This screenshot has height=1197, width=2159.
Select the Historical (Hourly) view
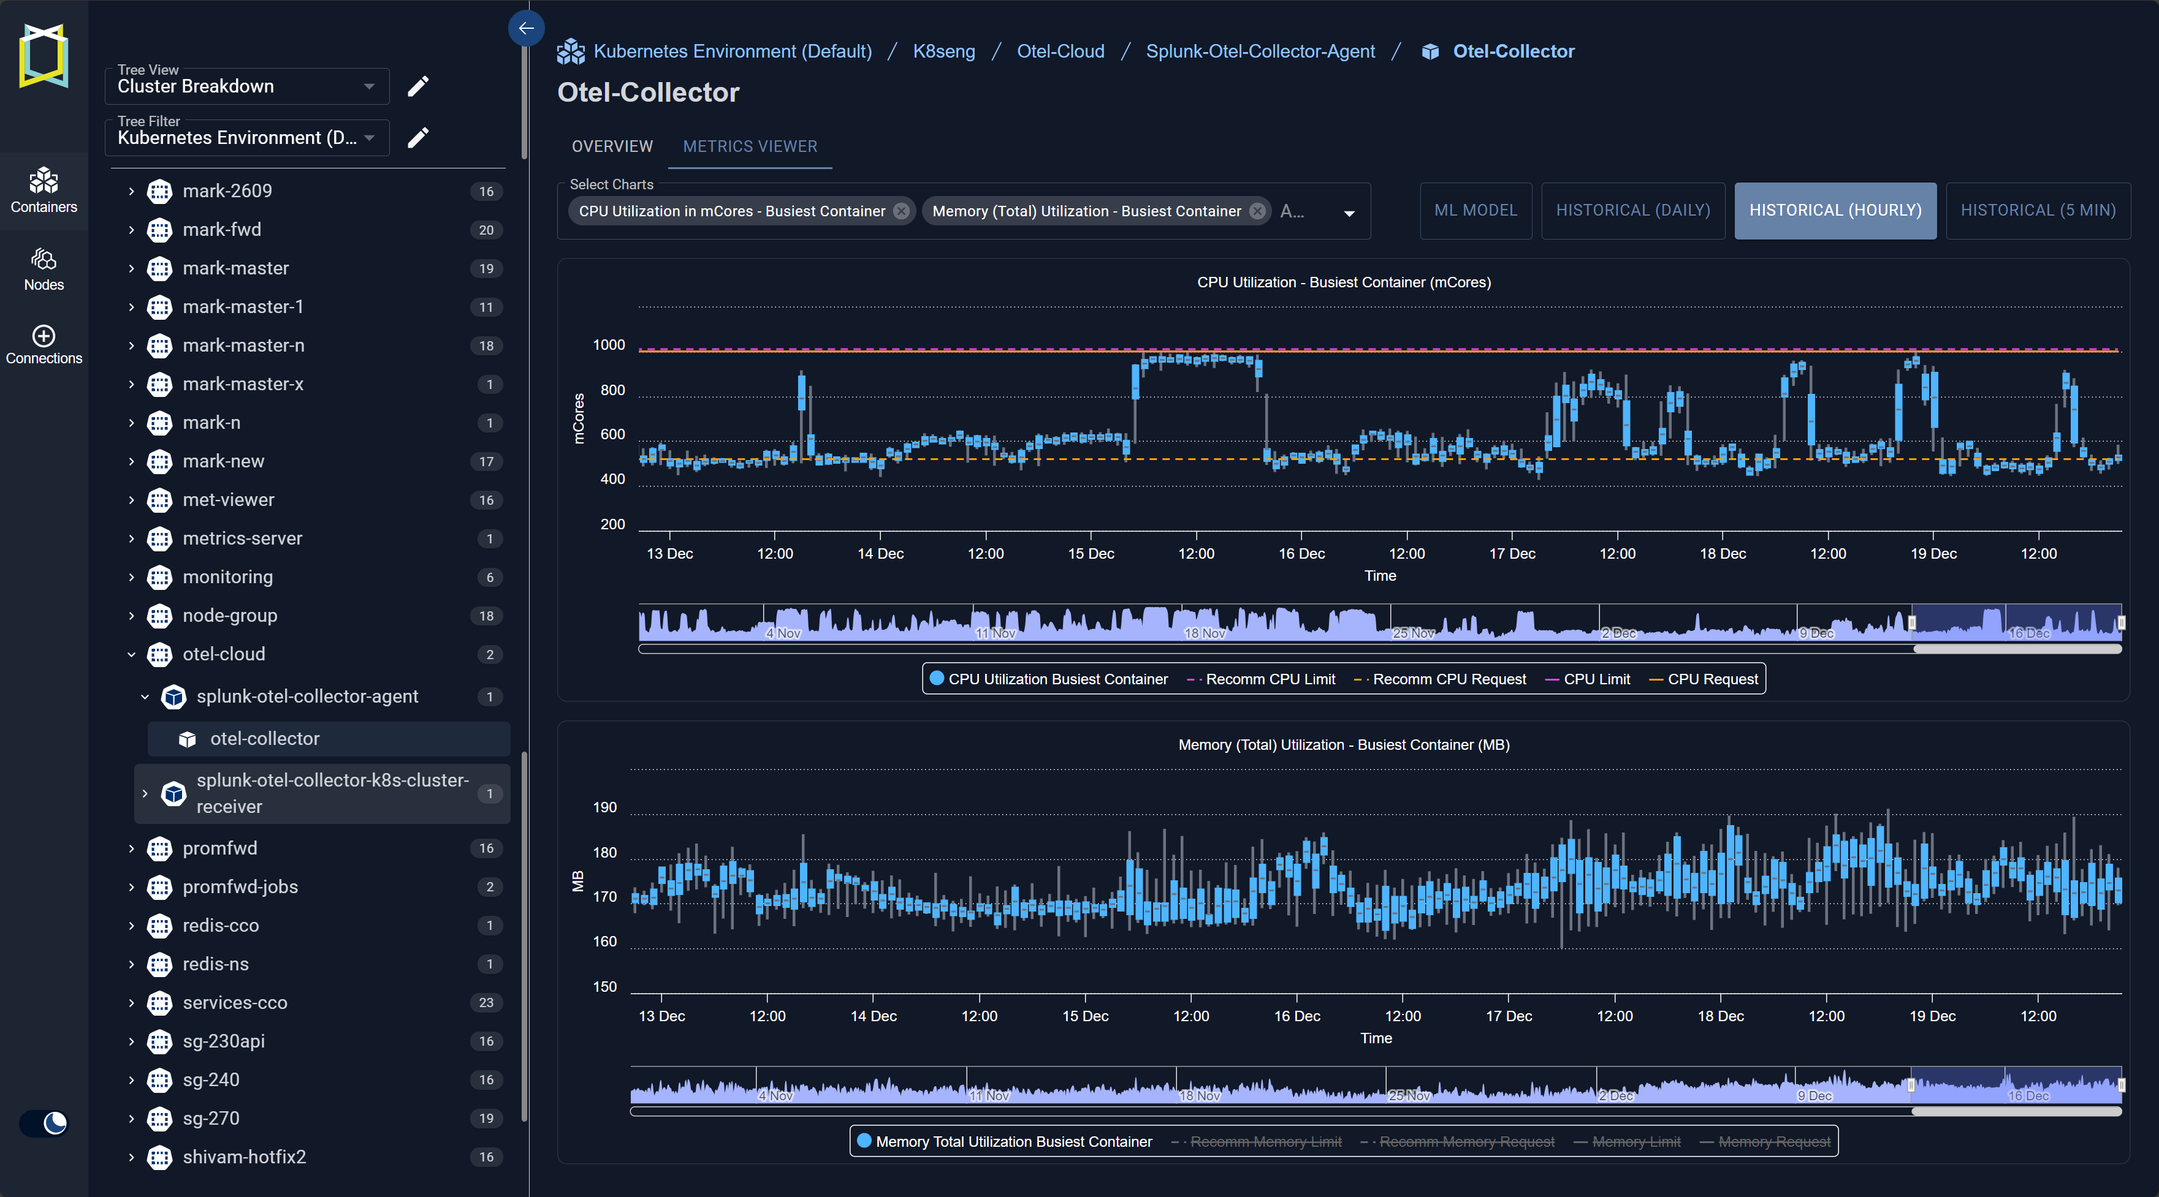[x=1835, y=210]
